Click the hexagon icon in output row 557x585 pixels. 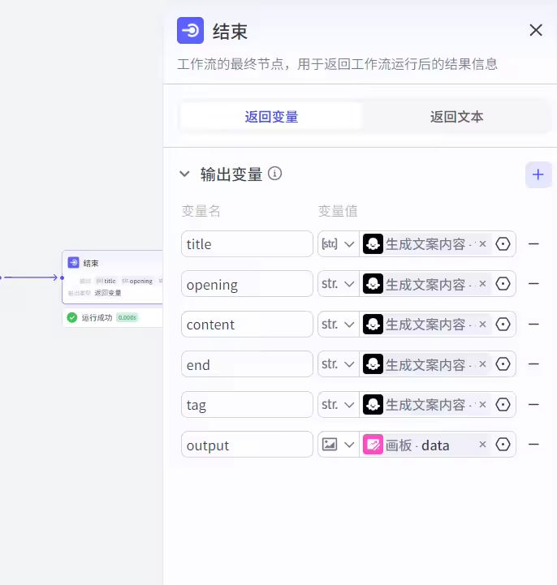(x=503, y=445)
